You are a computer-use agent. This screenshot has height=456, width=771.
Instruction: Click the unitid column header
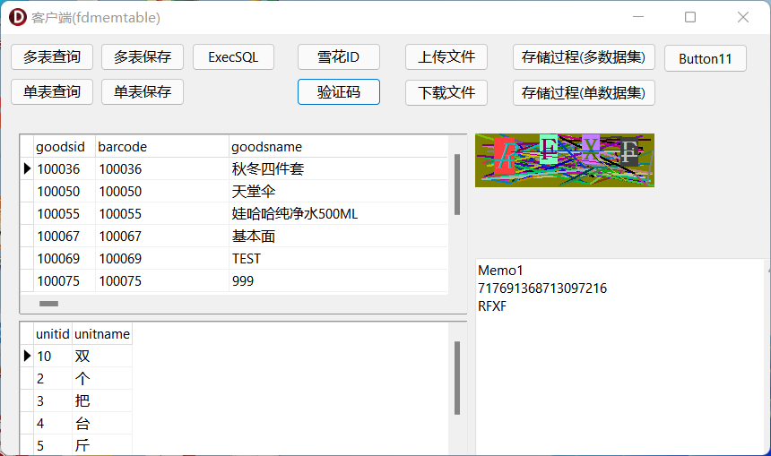point(52,333)
